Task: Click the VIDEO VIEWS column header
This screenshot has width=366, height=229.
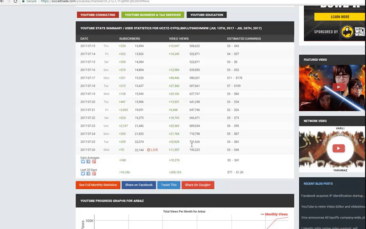Action: [179, 39]
